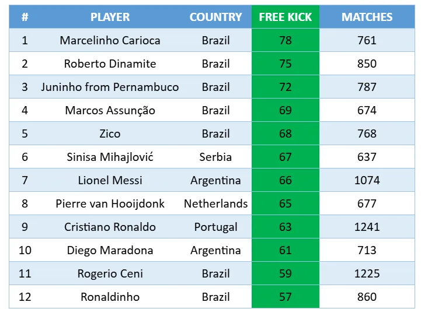Click the Sinisa Mihajlović cell
Image resolution: width=421 pixels, height=309 pixels.
[x=110, y=157]
